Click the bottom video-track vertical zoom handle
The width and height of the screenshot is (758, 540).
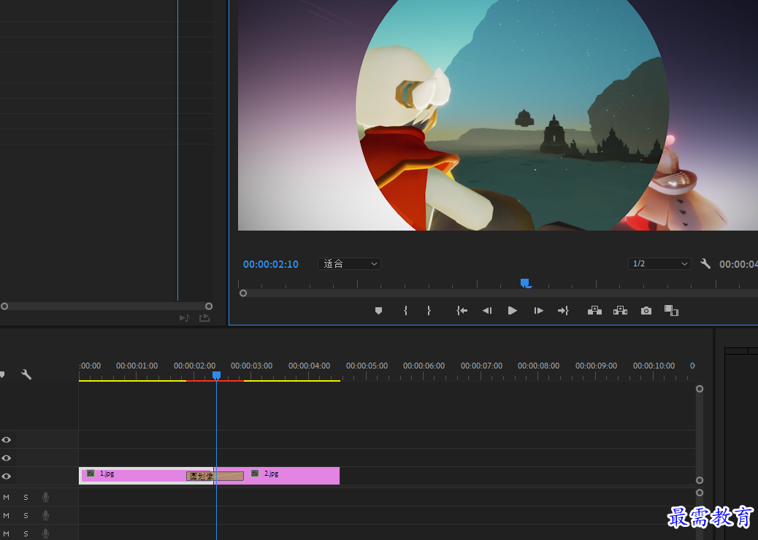pyautogui.click(x=700, y=480)
